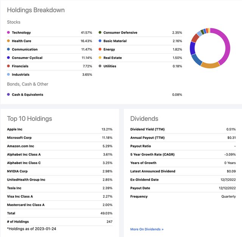Screen dimensions: 242x237
Task: Select the Industrials label
Action: coord(20,74)
